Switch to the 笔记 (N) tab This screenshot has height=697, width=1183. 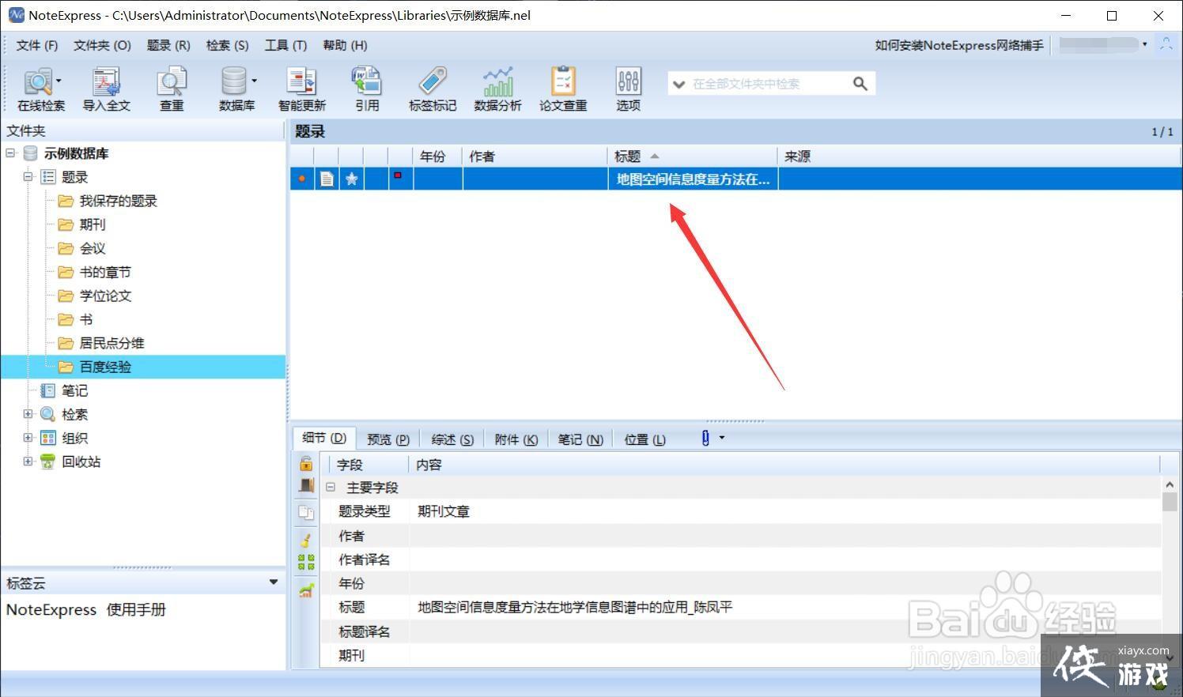[x=580, y=439]
